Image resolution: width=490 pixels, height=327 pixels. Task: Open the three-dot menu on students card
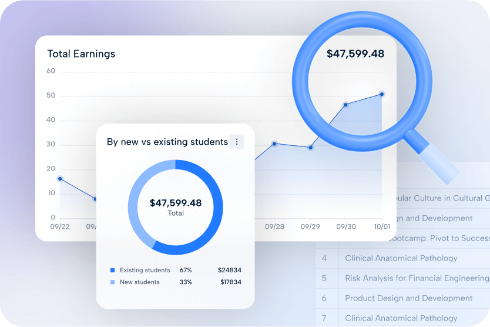coord(237,142)
